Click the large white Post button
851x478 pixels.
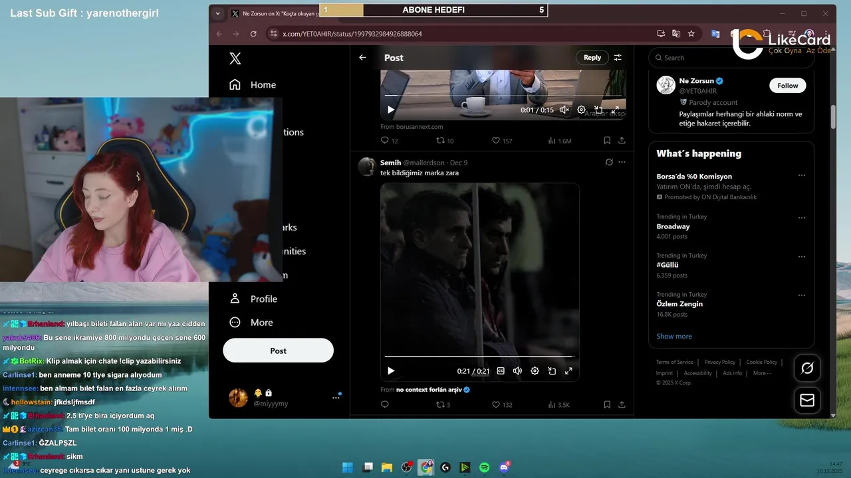[278, 351]
